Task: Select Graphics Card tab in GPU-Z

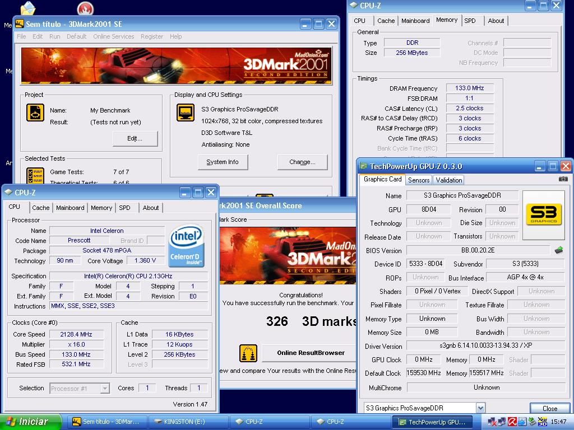Action: (382, 179)
